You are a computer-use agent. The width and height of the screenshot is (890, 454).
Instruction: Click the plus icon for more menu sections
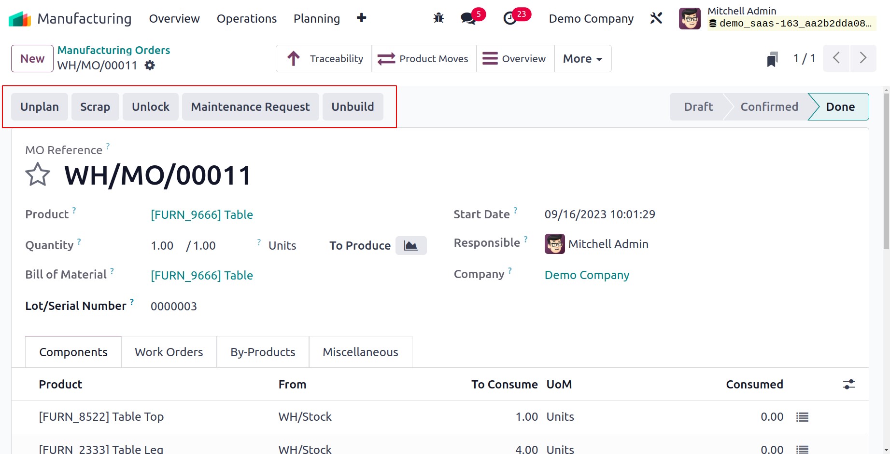(361, 18)
